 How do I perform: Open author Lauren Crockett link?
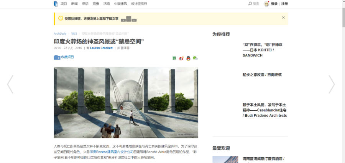101,48
